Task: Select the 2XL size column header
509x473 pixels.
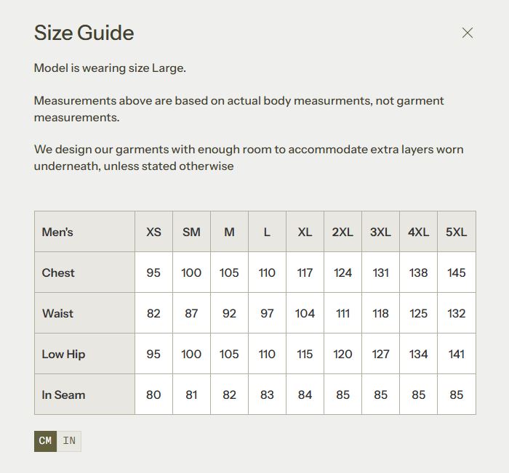Action: pyautogui.click(x=342, y=233)
